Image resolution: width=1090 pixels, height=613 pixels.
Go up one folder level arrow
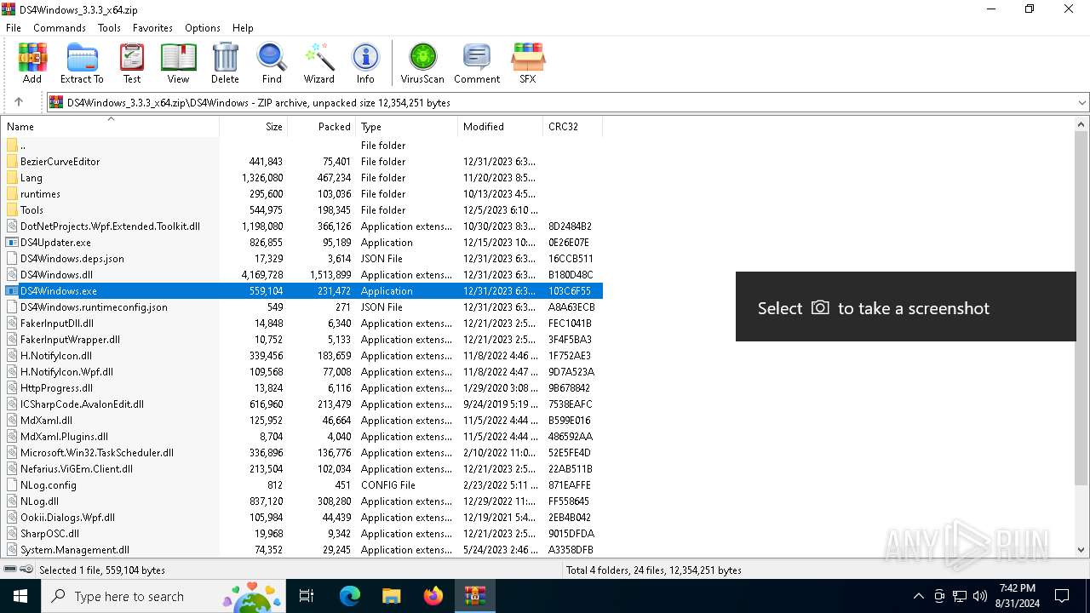(x=19, y=102)
